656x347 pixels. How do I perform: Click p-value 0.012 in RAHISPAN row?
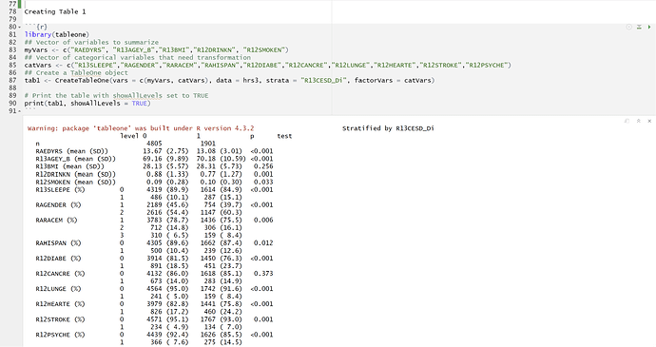tap(263, 242)
